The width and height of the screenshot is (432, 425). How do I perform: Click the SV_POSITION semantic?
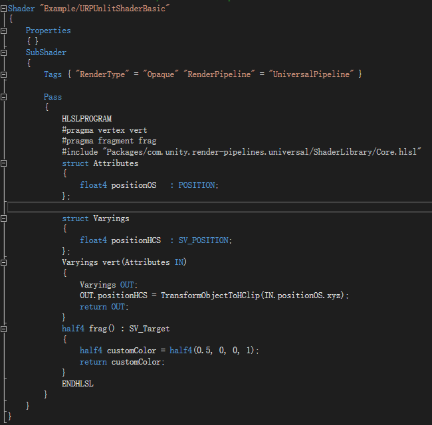[203, 240]
